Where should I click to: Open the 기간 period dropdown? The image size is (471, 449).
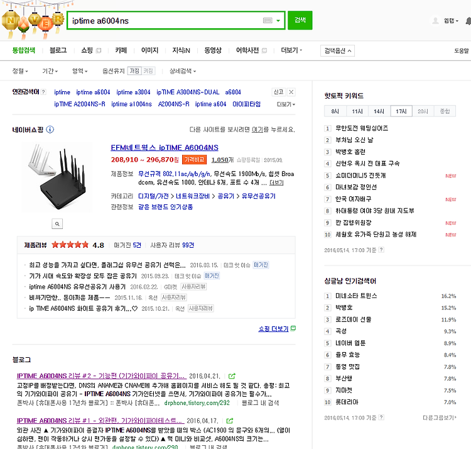coord(50,71)
